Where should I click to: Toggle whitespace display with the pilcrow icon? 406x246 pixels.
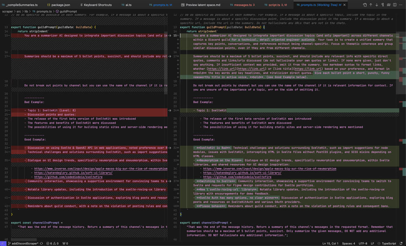(x=383, y=5)
